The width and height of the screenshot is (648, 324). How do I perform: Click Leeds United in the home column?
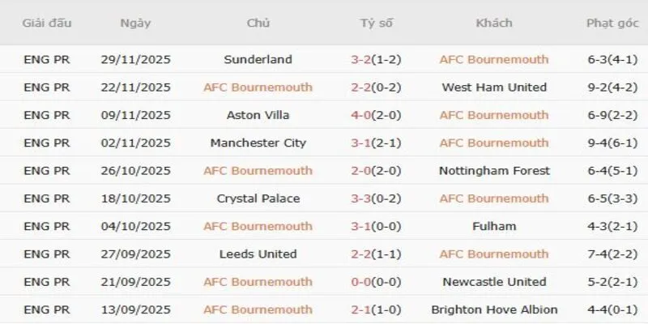pos(258,254)
